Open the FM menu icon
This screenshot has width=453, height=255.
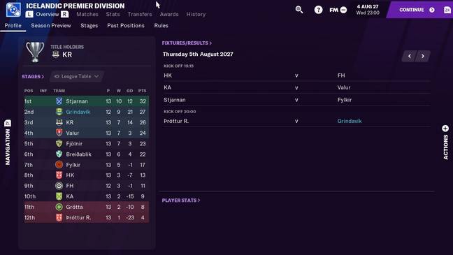pyautogui.click(x=338, y=10)
